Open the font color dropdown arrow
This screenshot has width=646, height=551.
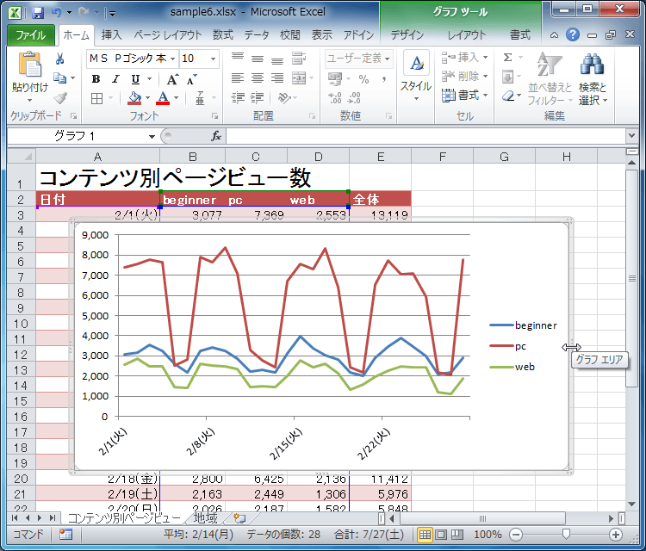[x=177, y=98]
